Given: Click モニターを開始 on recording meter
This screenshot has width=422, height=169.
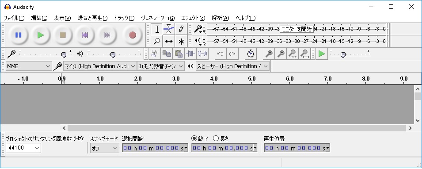Looking at the screenshot, I should point(297,29).
